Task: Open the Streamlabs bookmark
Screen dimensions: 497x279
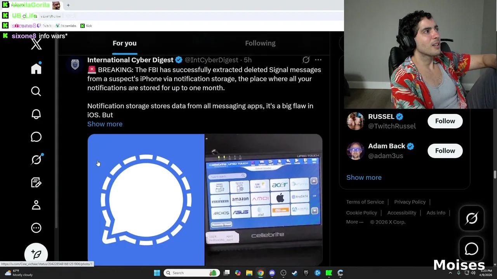Action: click(x=66, y=26)
